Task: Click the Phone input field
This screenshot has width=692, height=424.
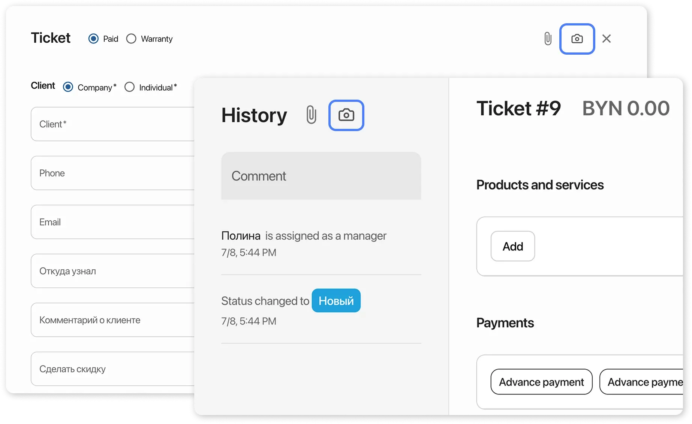Action: [x=112, y=173]
